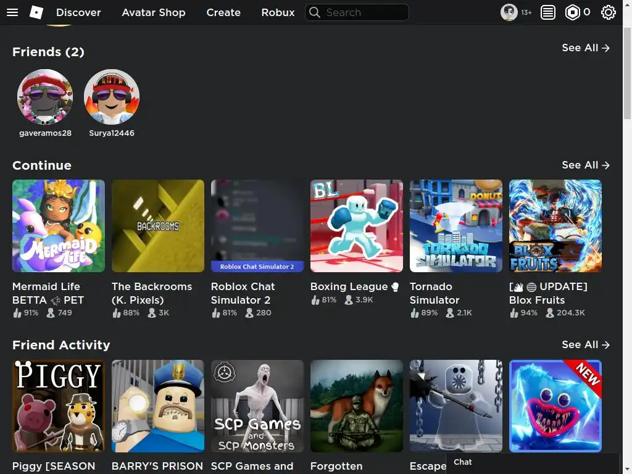Open Boxing League game thumbnail
This screenshot has width=632, height=474.
[357, 226]
